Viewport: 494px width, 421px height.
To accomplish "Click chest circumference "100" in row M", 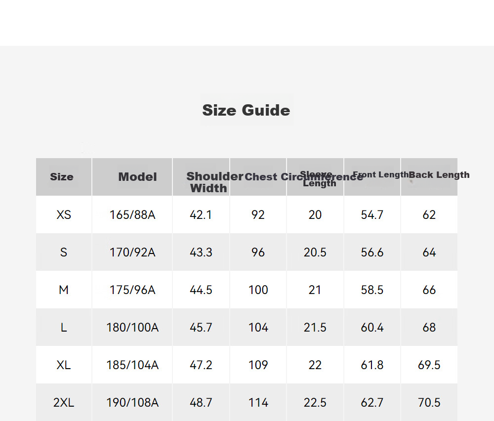I will [258, 290].
